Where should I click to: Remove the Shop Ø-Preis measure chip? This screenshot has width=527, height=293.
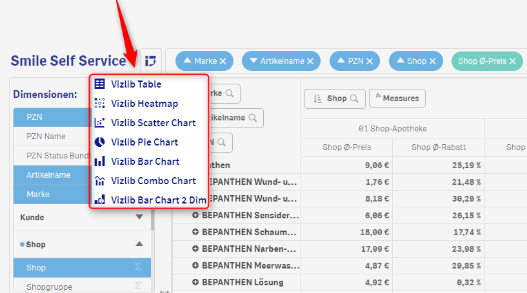(513, 61)
